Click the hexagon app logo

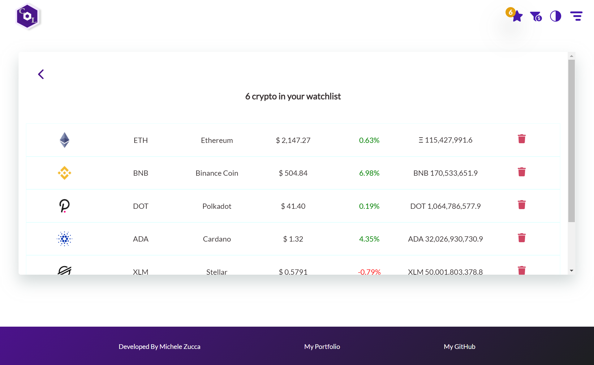(28, 17)
